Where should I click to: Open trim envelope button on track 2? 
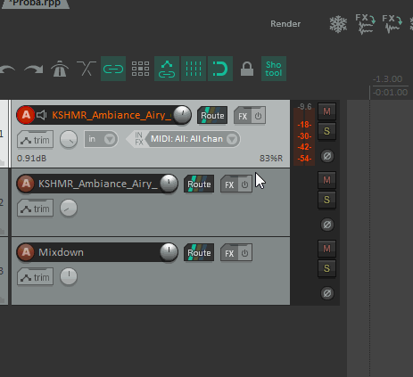(36, 208)
